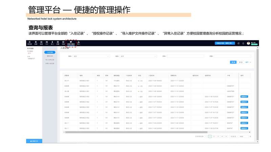Open the 房态图 icon in top navigation
The image size is (271, 152).
pyautogui.click(x=29, y=43)
